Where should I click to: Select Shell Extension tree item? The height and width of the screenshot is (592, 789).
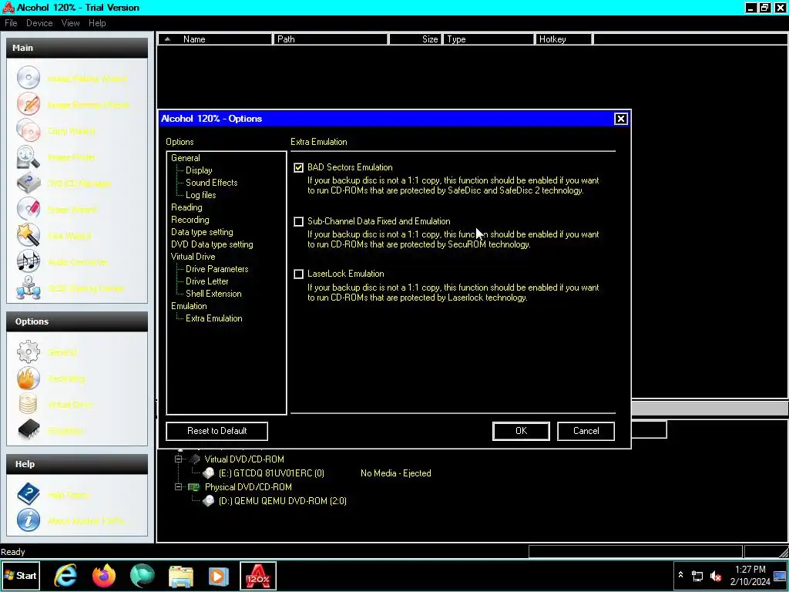point(213,294)
